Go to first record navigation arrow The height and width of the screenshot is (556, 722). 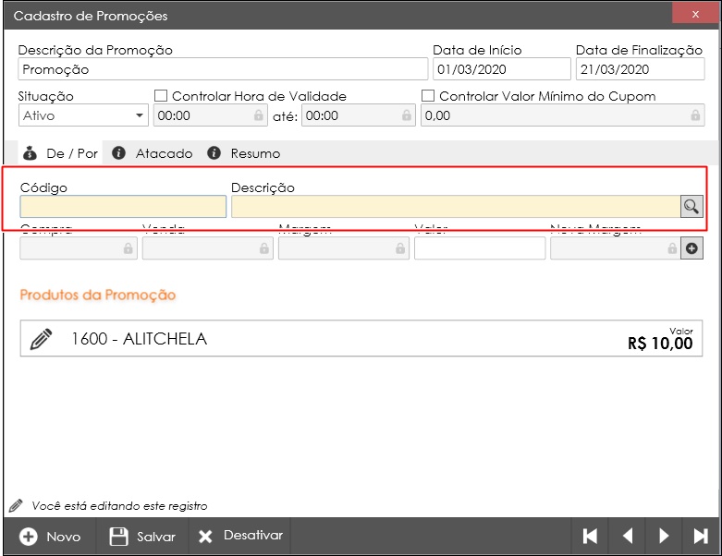(x=590, y=537)
